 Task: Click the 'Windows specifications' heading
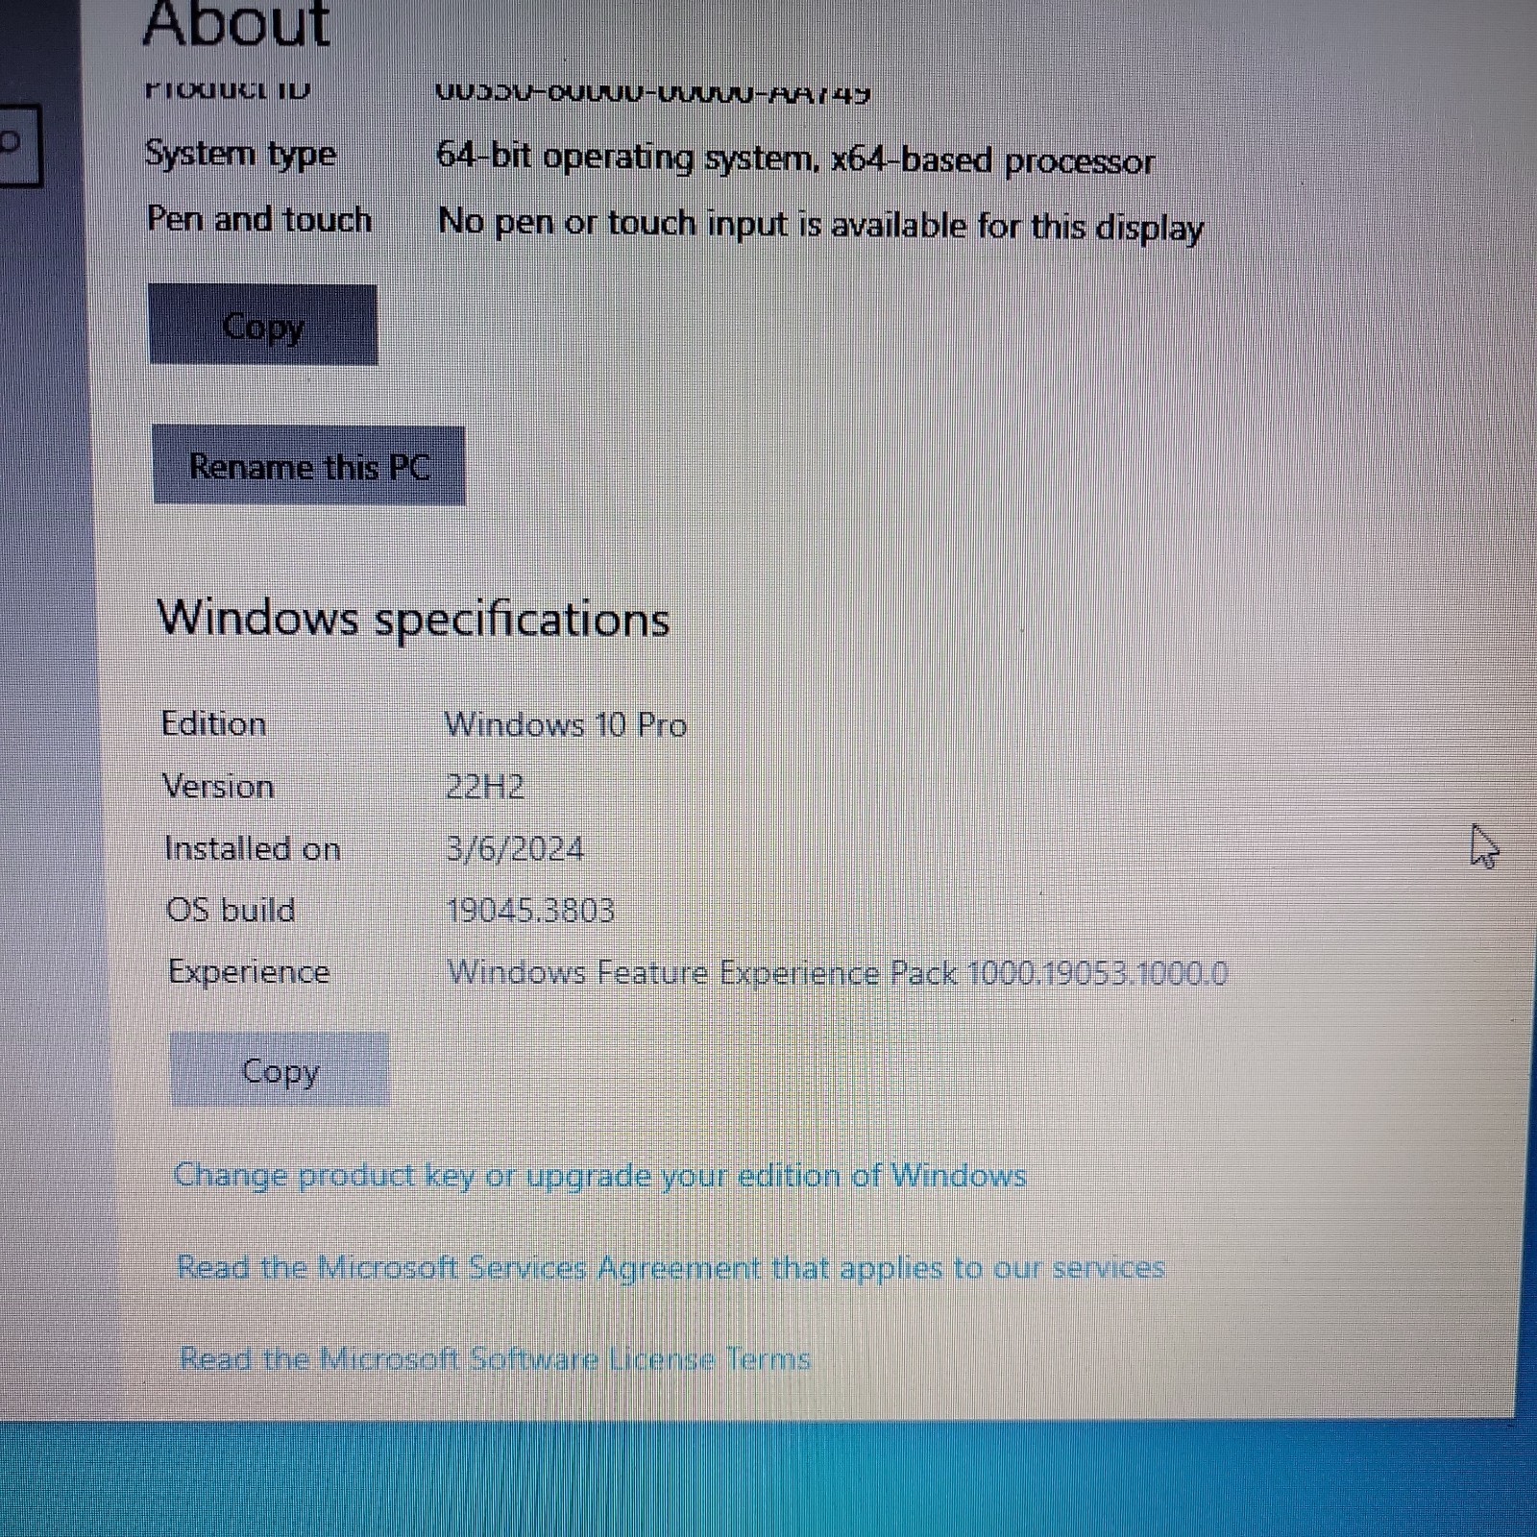coord(414,618)
